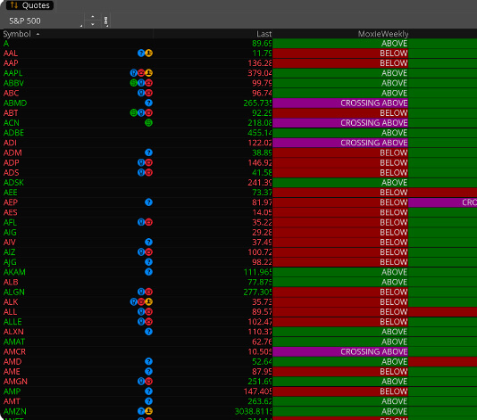Step to next watchlist with down arrow

[x=93, y=24]
